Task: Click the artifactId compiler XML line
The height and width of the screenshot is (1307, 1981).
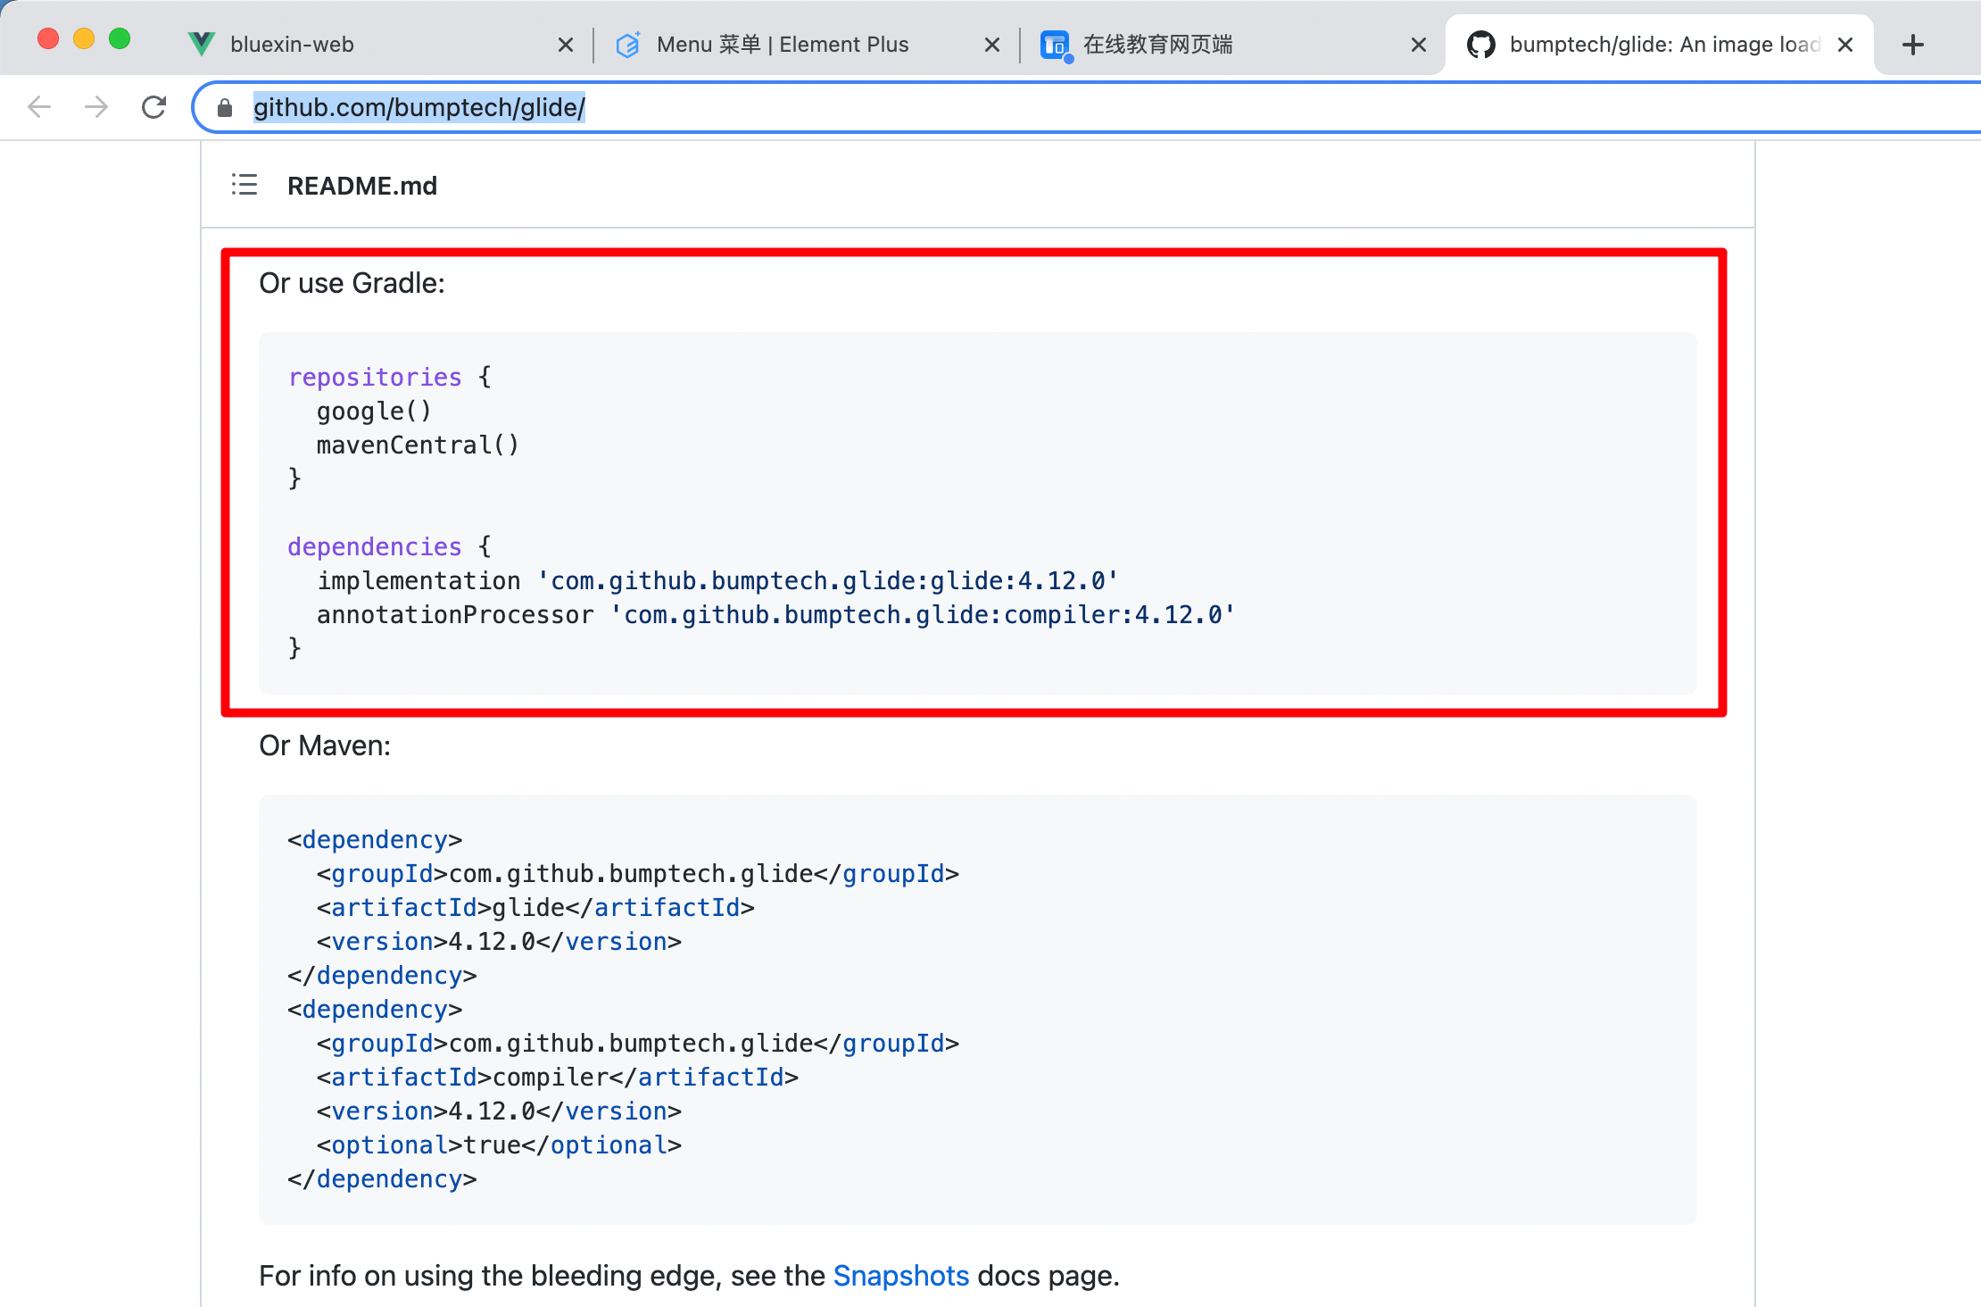Action: pyautogui.click(x=557, y=1077)
